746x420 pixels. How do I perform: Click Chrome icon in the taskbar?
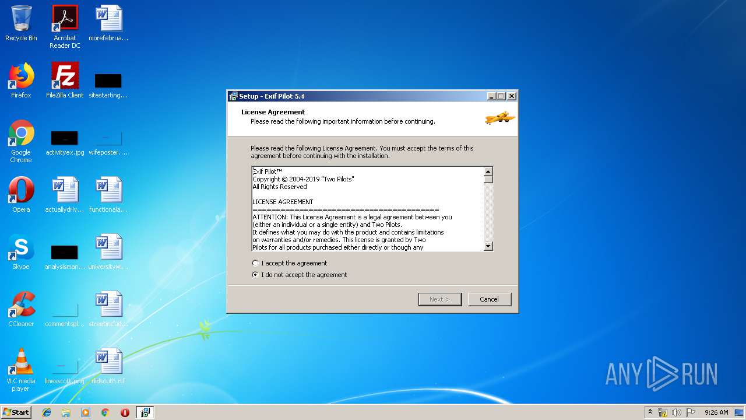pos(105,412)
